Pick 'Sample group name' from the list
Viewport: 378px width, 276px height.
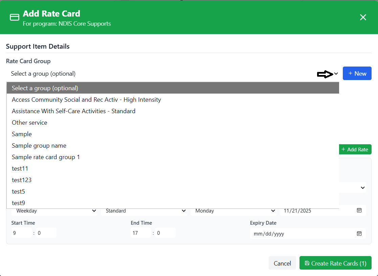coord(39,146)
